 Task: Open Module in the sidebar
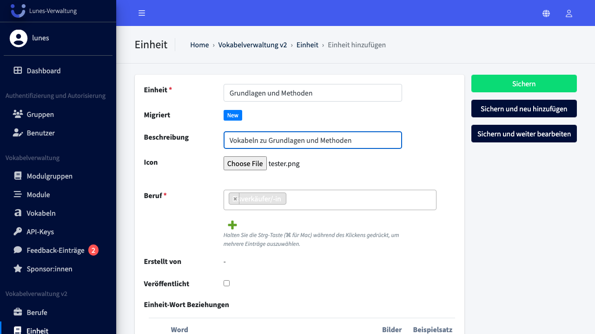pos(58,194)
